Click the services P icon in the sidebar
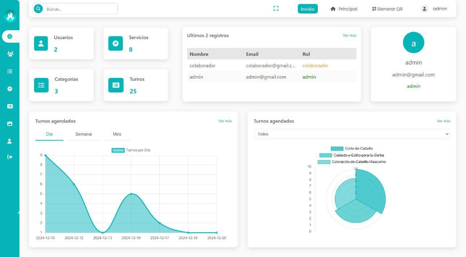 pos(10,89)
